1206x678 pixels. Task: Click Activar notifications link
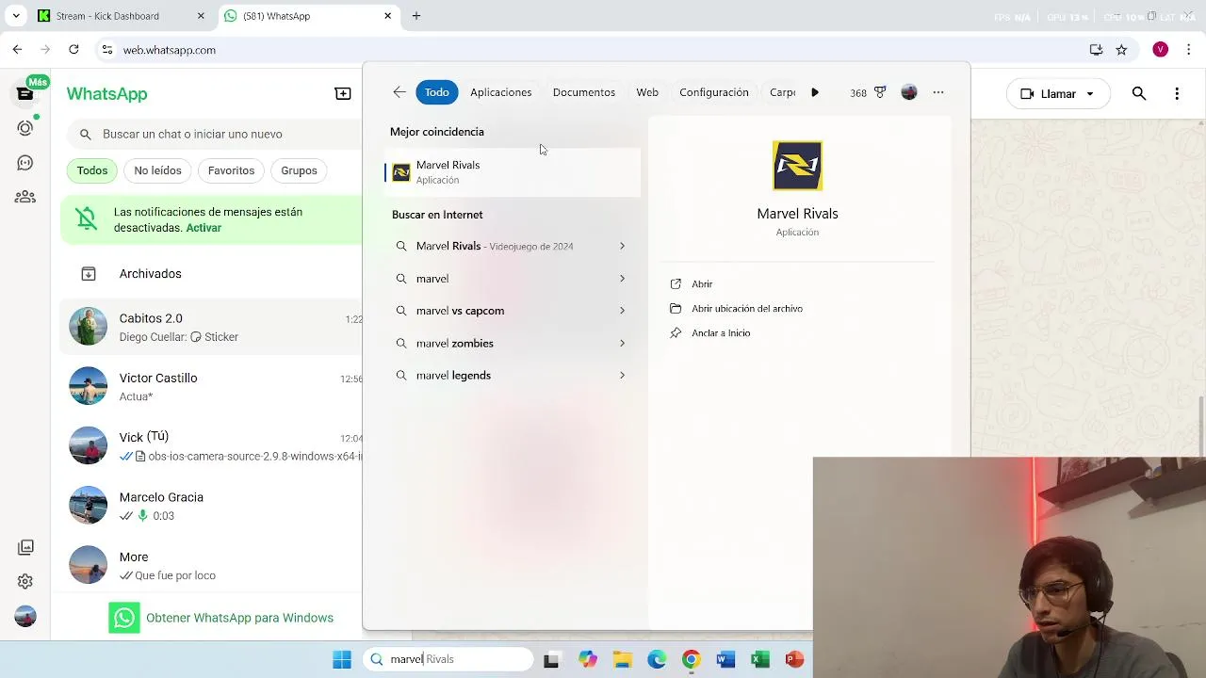click(x=204, y=228)
